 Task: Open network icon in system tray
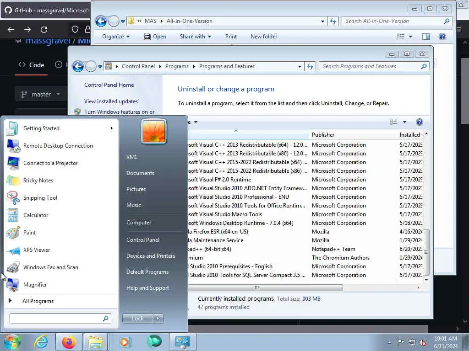[412, 342]
